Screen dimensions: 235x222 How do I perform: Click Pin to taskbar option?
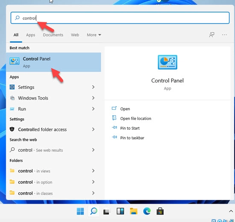(x=132, y=138)
